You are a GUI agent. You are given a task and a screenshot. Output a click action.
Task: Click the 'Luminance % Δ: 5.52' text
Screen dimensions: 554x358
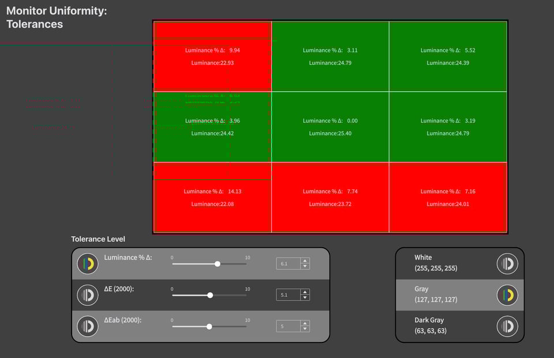448,50
